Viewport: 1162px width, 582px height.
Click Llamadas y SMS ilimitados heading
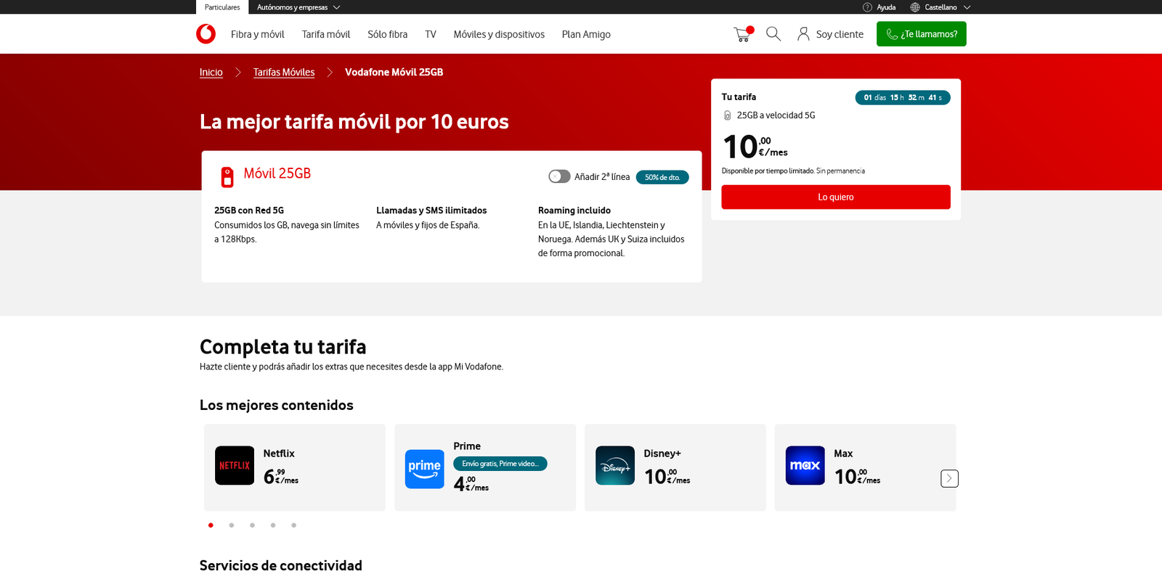[x=431, y=210]
